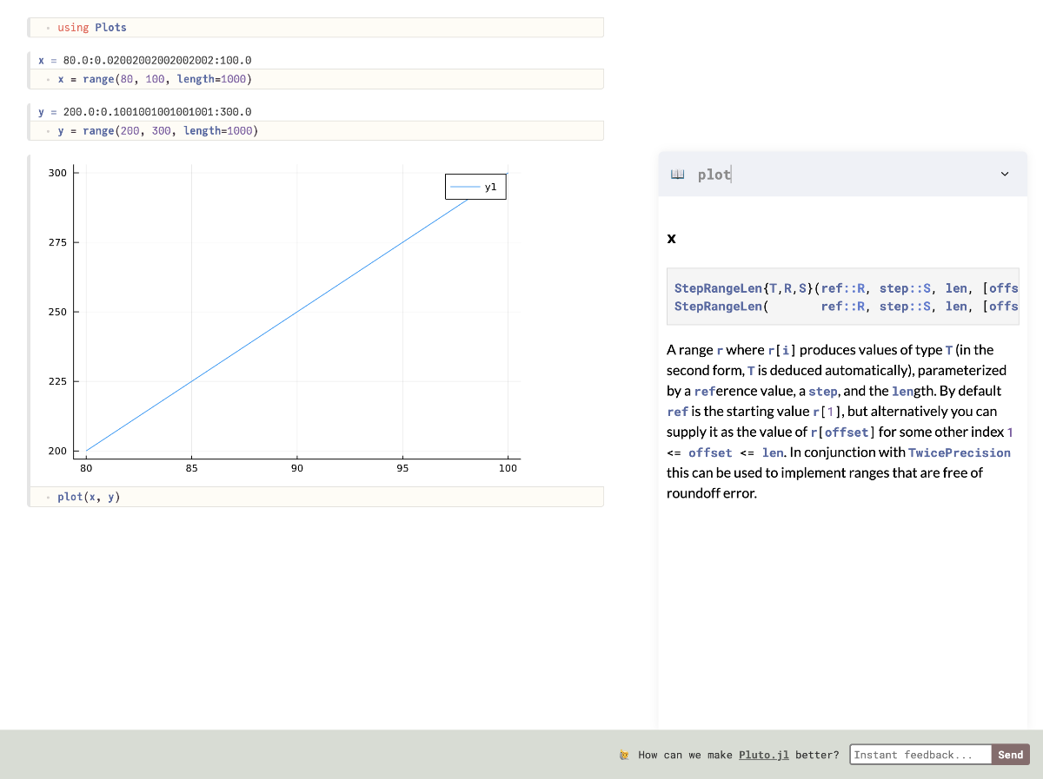Click the plot's 90 x-axis tick label

pyautogui.click(x=297, y=468)
